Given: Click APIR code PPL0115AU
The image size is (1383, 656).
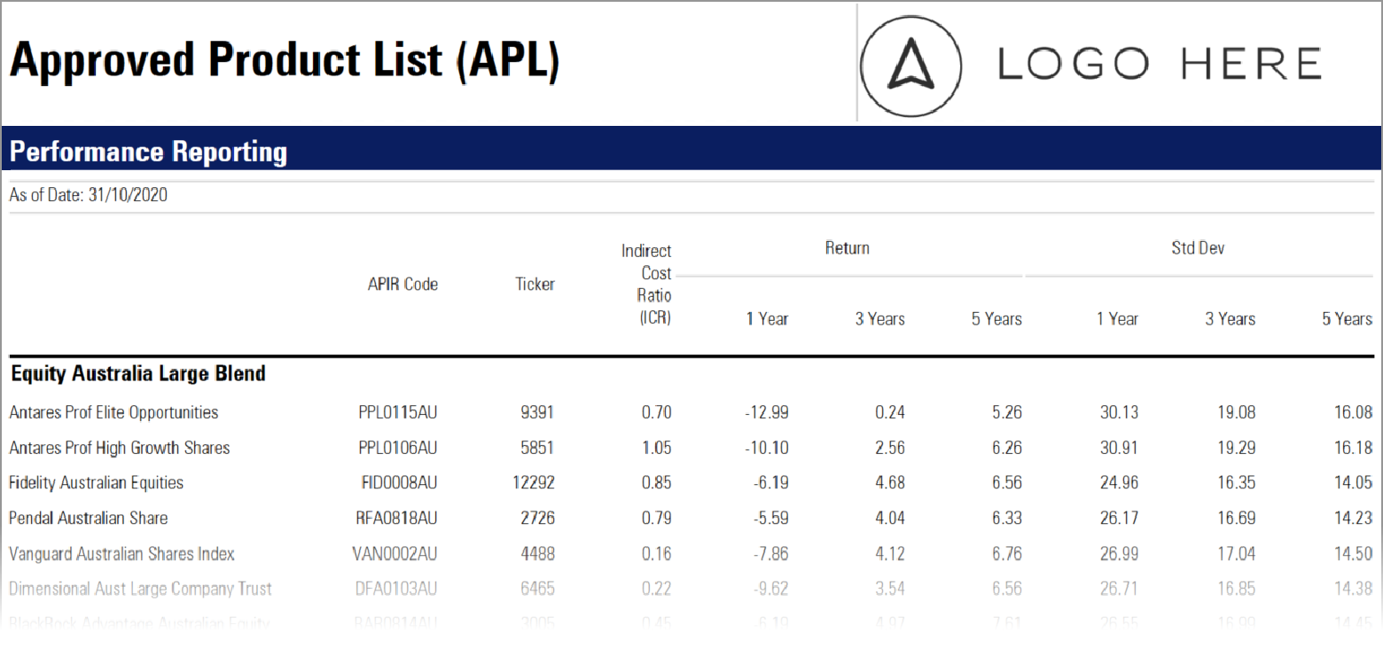Looking at the screenshot, I should point(398,412).
